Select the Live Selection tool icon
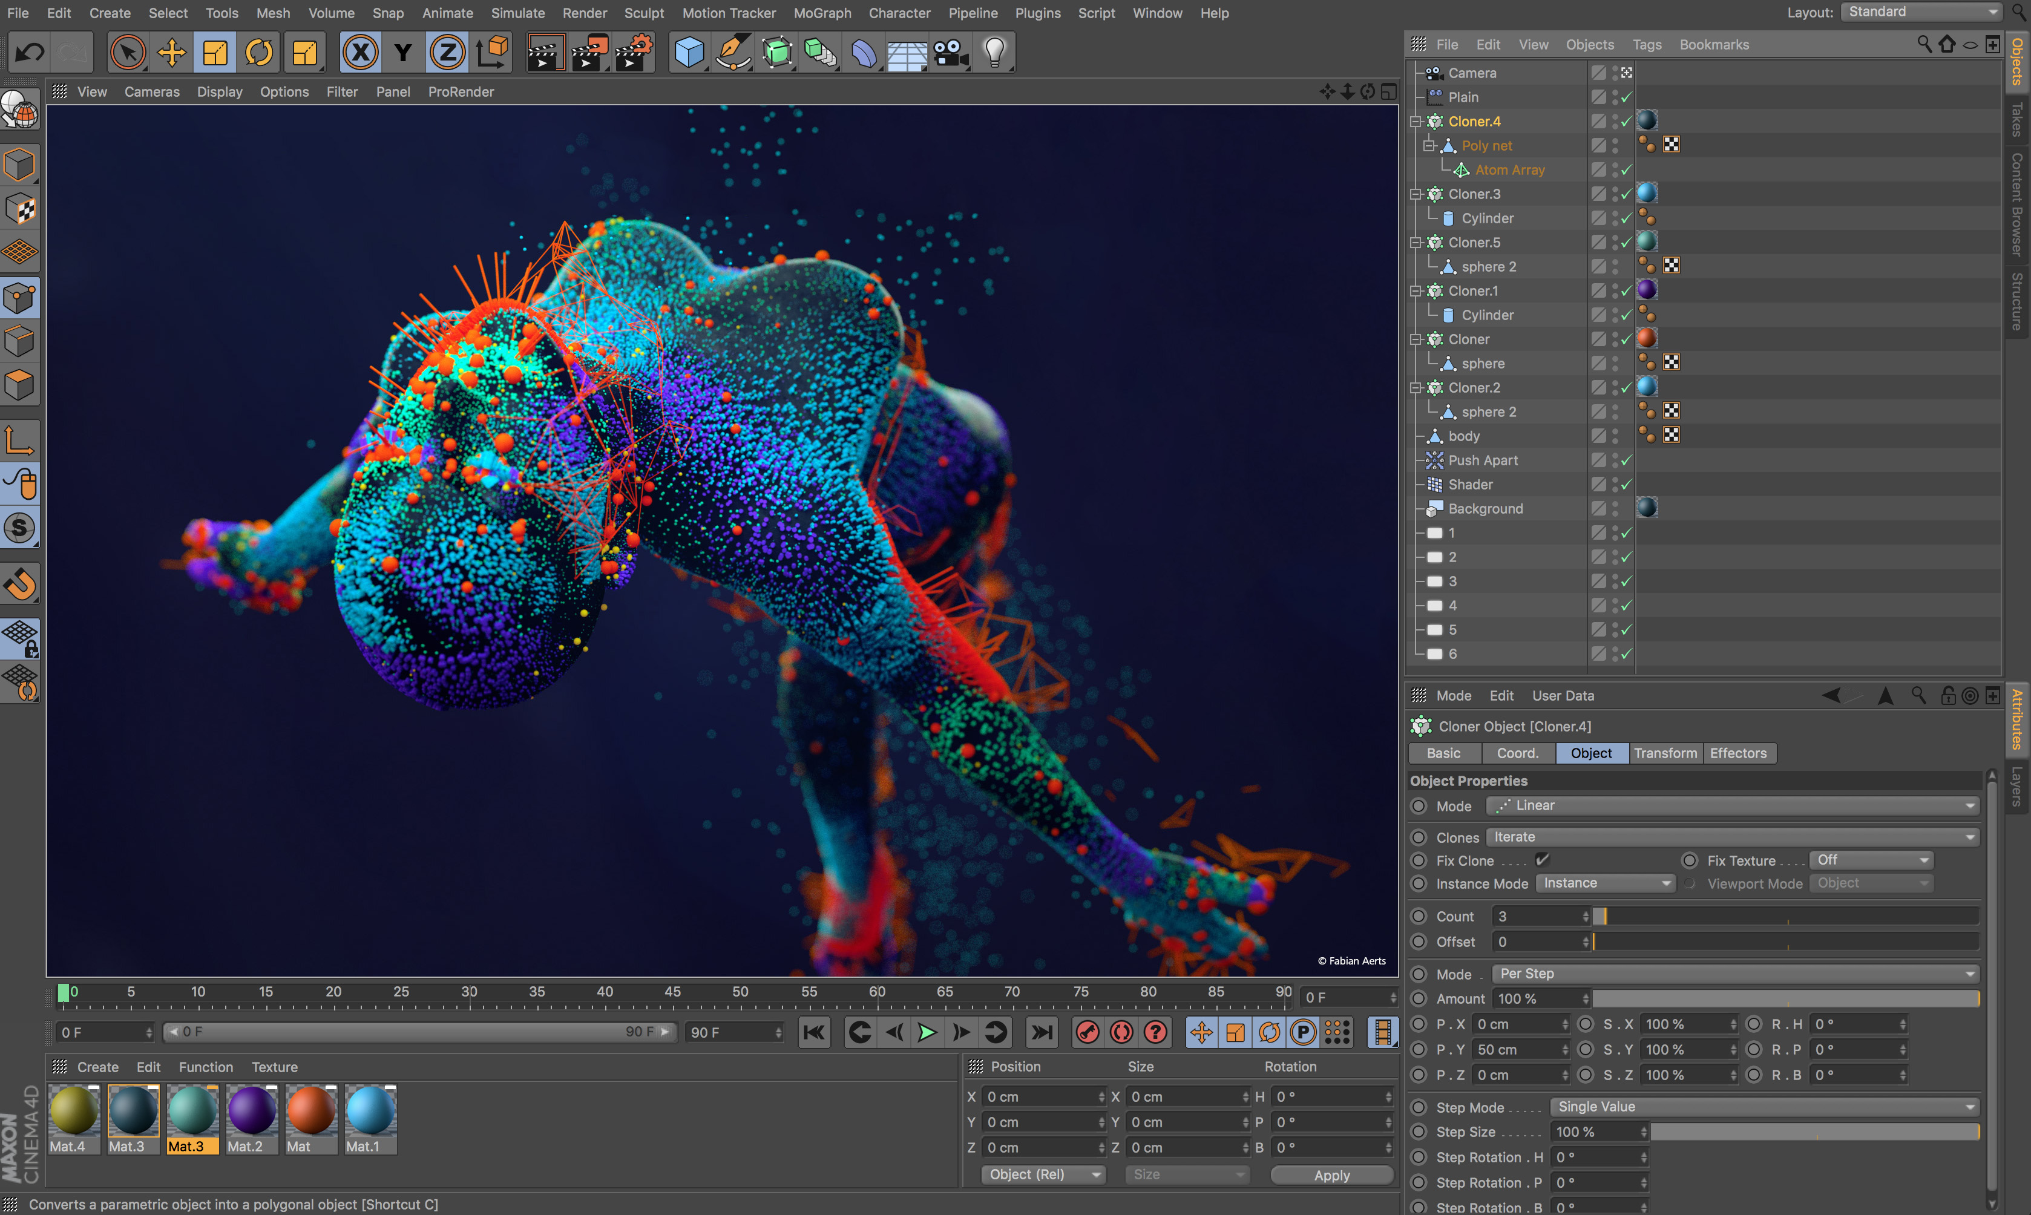Screen dimensions: 2031x1215 pyautogui.click(x=126, y=52)
